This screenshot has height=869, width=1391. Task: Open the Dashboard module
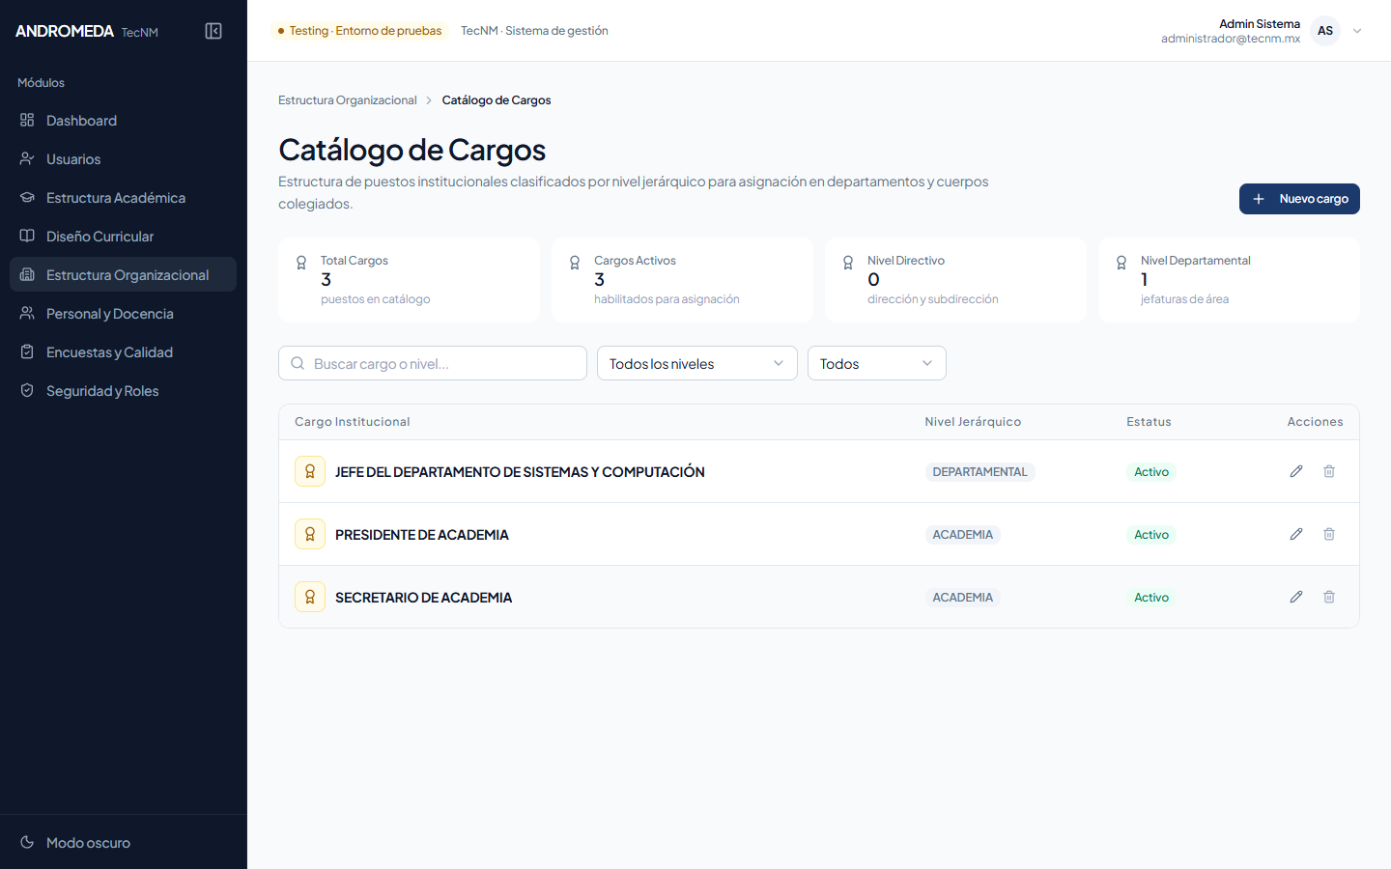pyautogui.click(x=124, y=121)
